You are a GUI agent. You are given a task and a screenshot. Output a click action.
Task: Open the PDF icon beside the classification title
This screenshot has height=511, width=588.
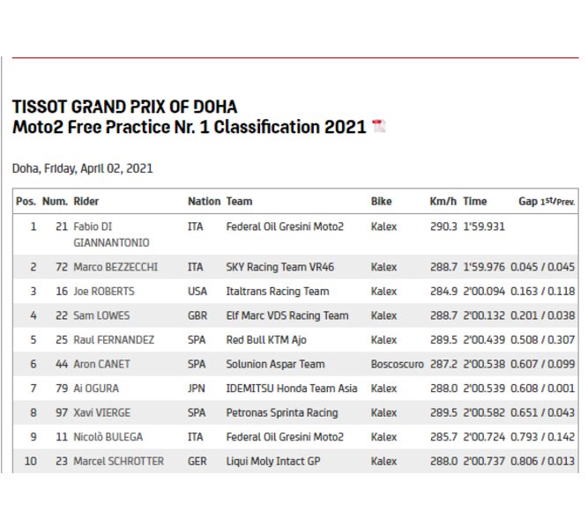point(379,127)
